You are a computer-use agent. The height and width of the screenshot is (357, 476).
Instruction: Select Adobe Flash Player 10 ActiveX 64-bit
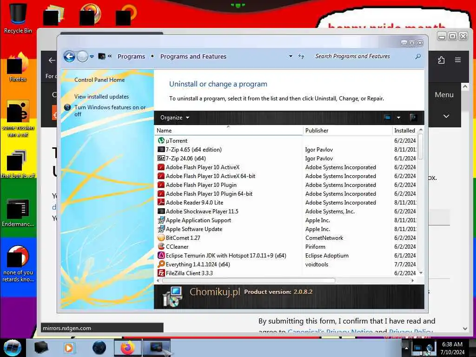click(x=211, y=176)
